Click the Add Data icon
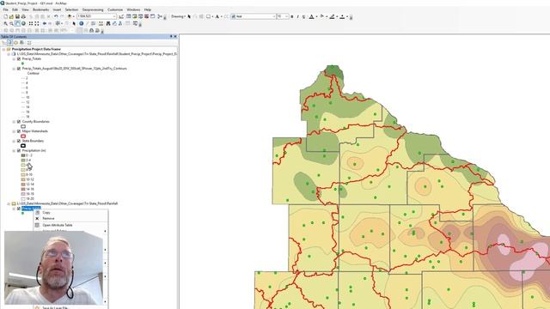 pyautogui.click(x=70, y=16)
